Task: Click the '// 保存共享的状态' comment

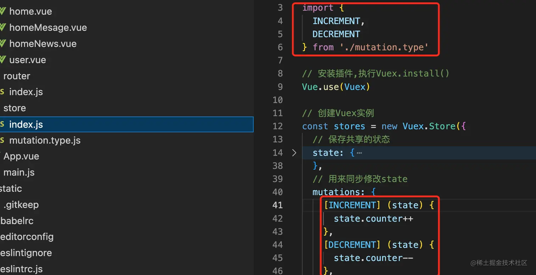Action: pyautogui.click(x=351, y=139)
